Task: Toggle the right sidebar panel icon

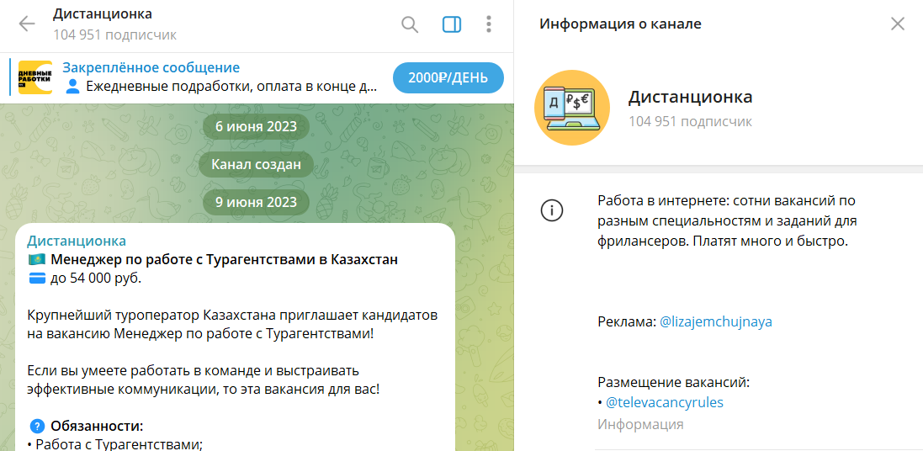Action: pos(452,24)
